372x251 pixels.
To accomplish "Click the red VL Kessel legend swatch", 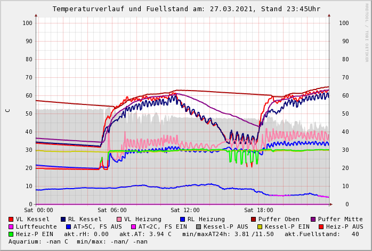I will [11, 219].
